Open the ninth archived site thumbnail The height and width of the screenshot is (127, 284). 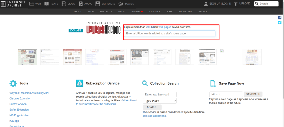207,57
